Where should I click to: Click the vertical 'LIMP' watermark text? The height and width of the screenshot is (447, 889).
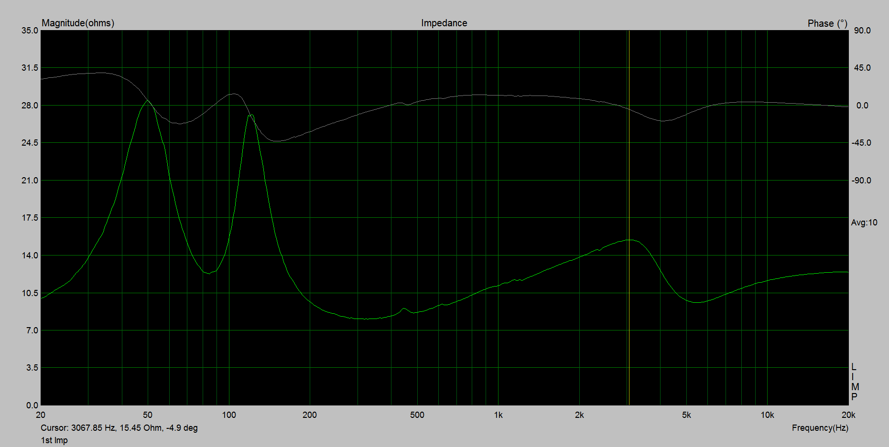point(855,382)
